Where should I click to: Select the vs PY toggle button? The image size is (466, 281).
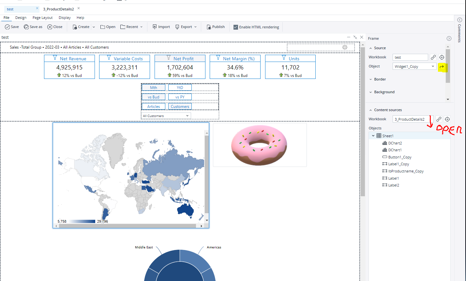point(180,97)
